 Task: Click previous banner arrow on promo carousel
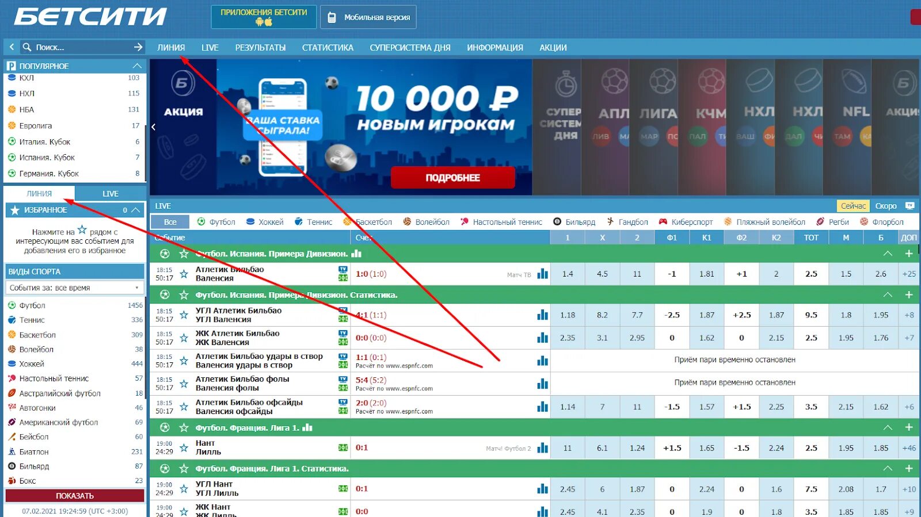(x=154, y=127)
